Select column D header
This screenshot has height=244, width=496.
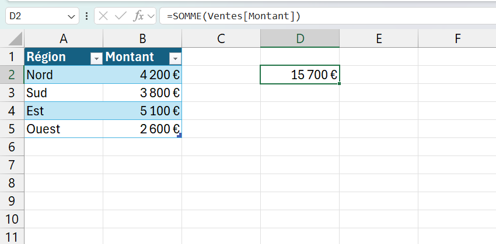pos(300,38)
